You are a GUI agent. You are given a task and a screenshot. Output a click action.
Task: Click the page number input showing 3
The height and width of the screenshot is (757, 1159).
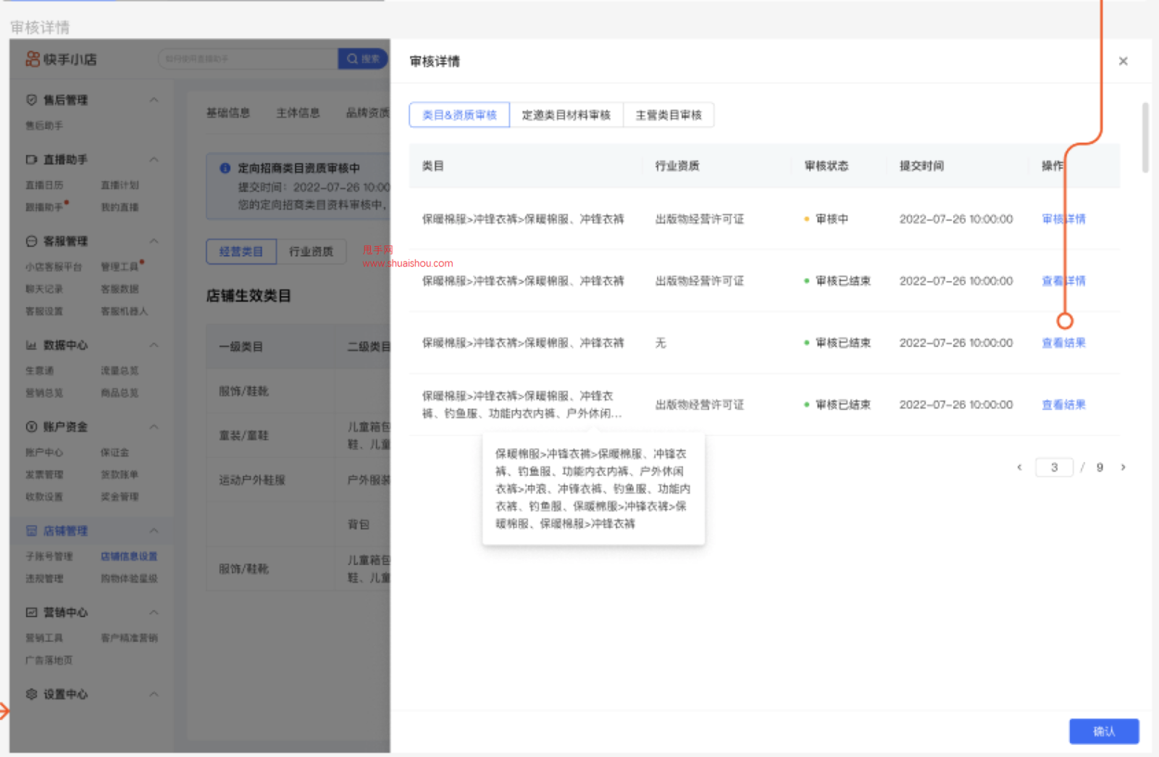[x=1054, y=467]
